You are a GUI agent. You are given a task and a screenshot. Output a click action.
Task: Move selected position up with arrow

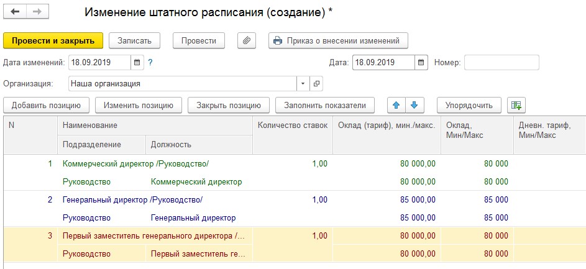395,105
